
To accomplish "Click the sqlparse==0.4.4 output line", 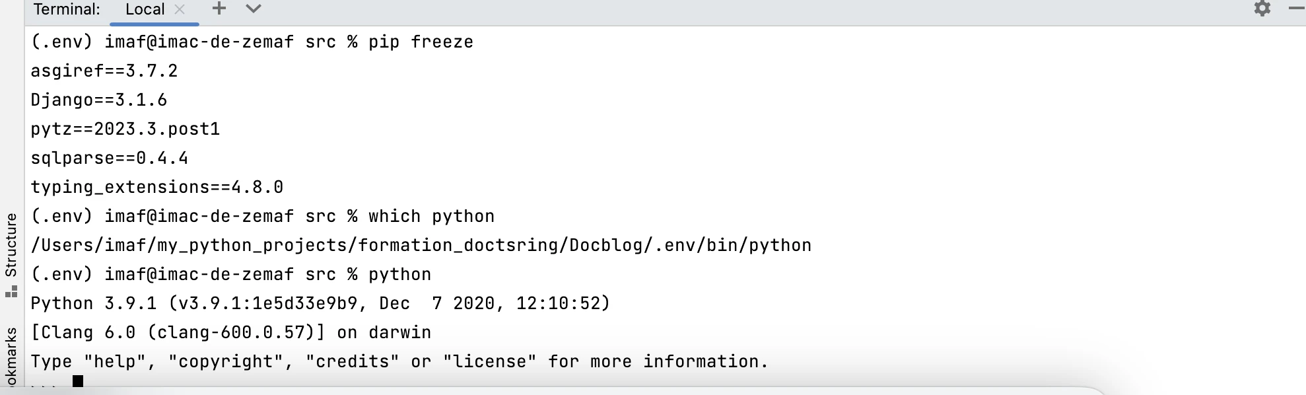I will [x=110, y=159].
